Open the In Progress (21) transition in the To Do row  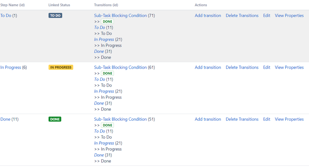pos(104,39)
